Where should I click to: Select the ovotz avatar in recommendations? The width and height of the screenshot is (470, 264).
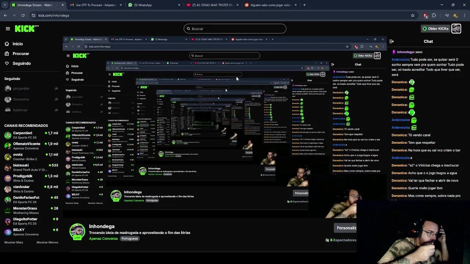tap(8, 157)
